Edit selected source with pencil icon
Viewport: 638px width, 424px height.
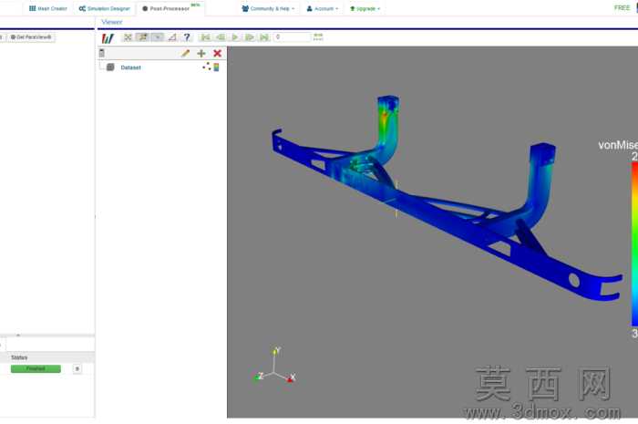pos(186,53)
